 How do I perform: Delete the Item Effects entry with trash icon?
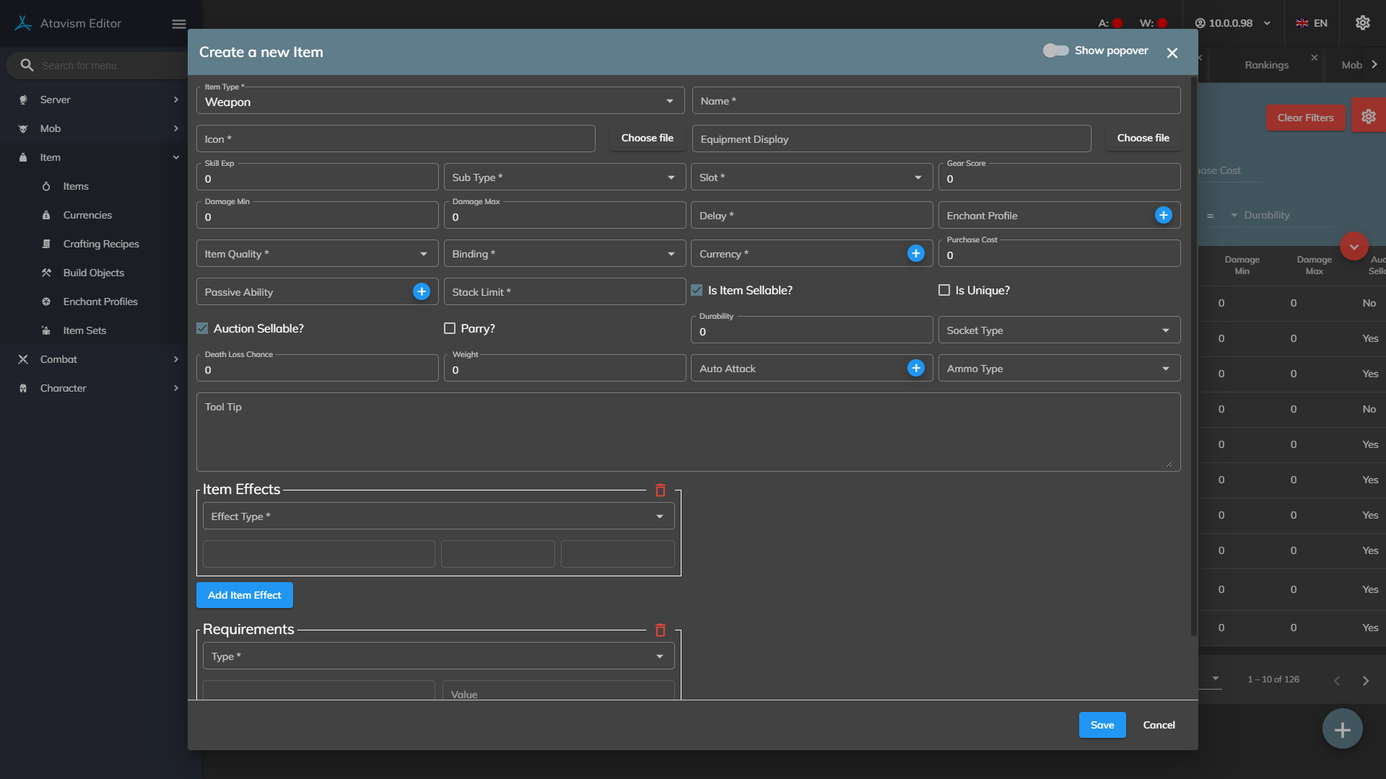click(660, 490)
